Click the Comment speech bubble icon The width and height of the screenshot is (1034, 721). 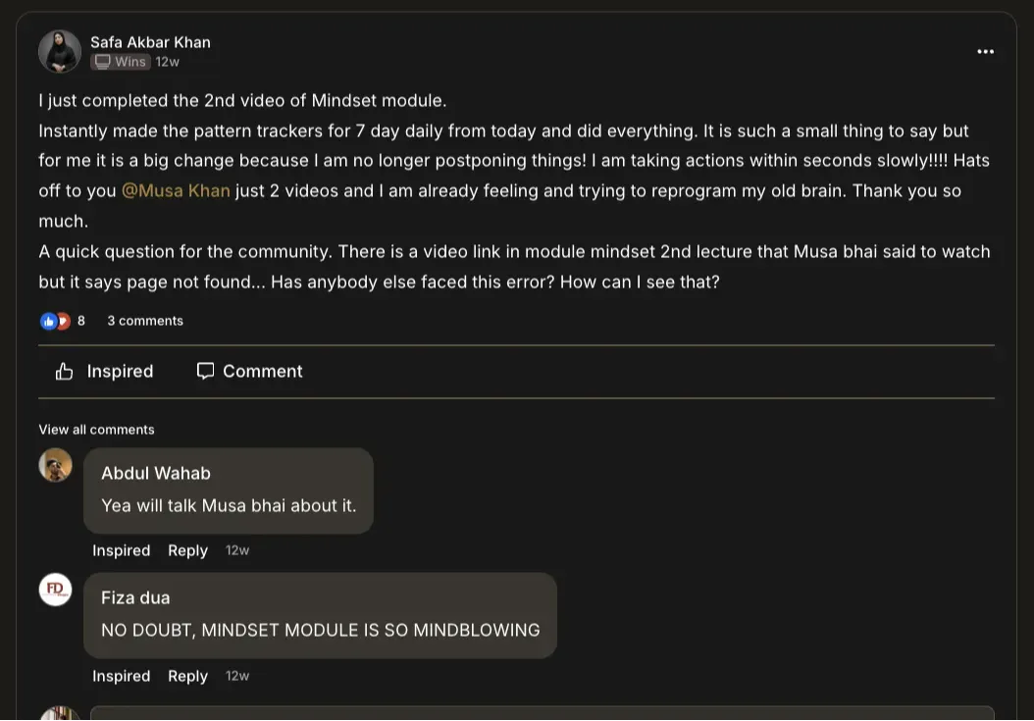pyautogui.click(x=205, y=371)
